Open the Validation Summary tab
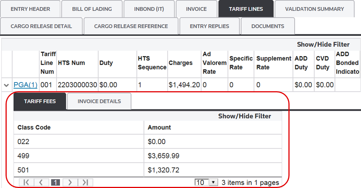 point(314,9)
